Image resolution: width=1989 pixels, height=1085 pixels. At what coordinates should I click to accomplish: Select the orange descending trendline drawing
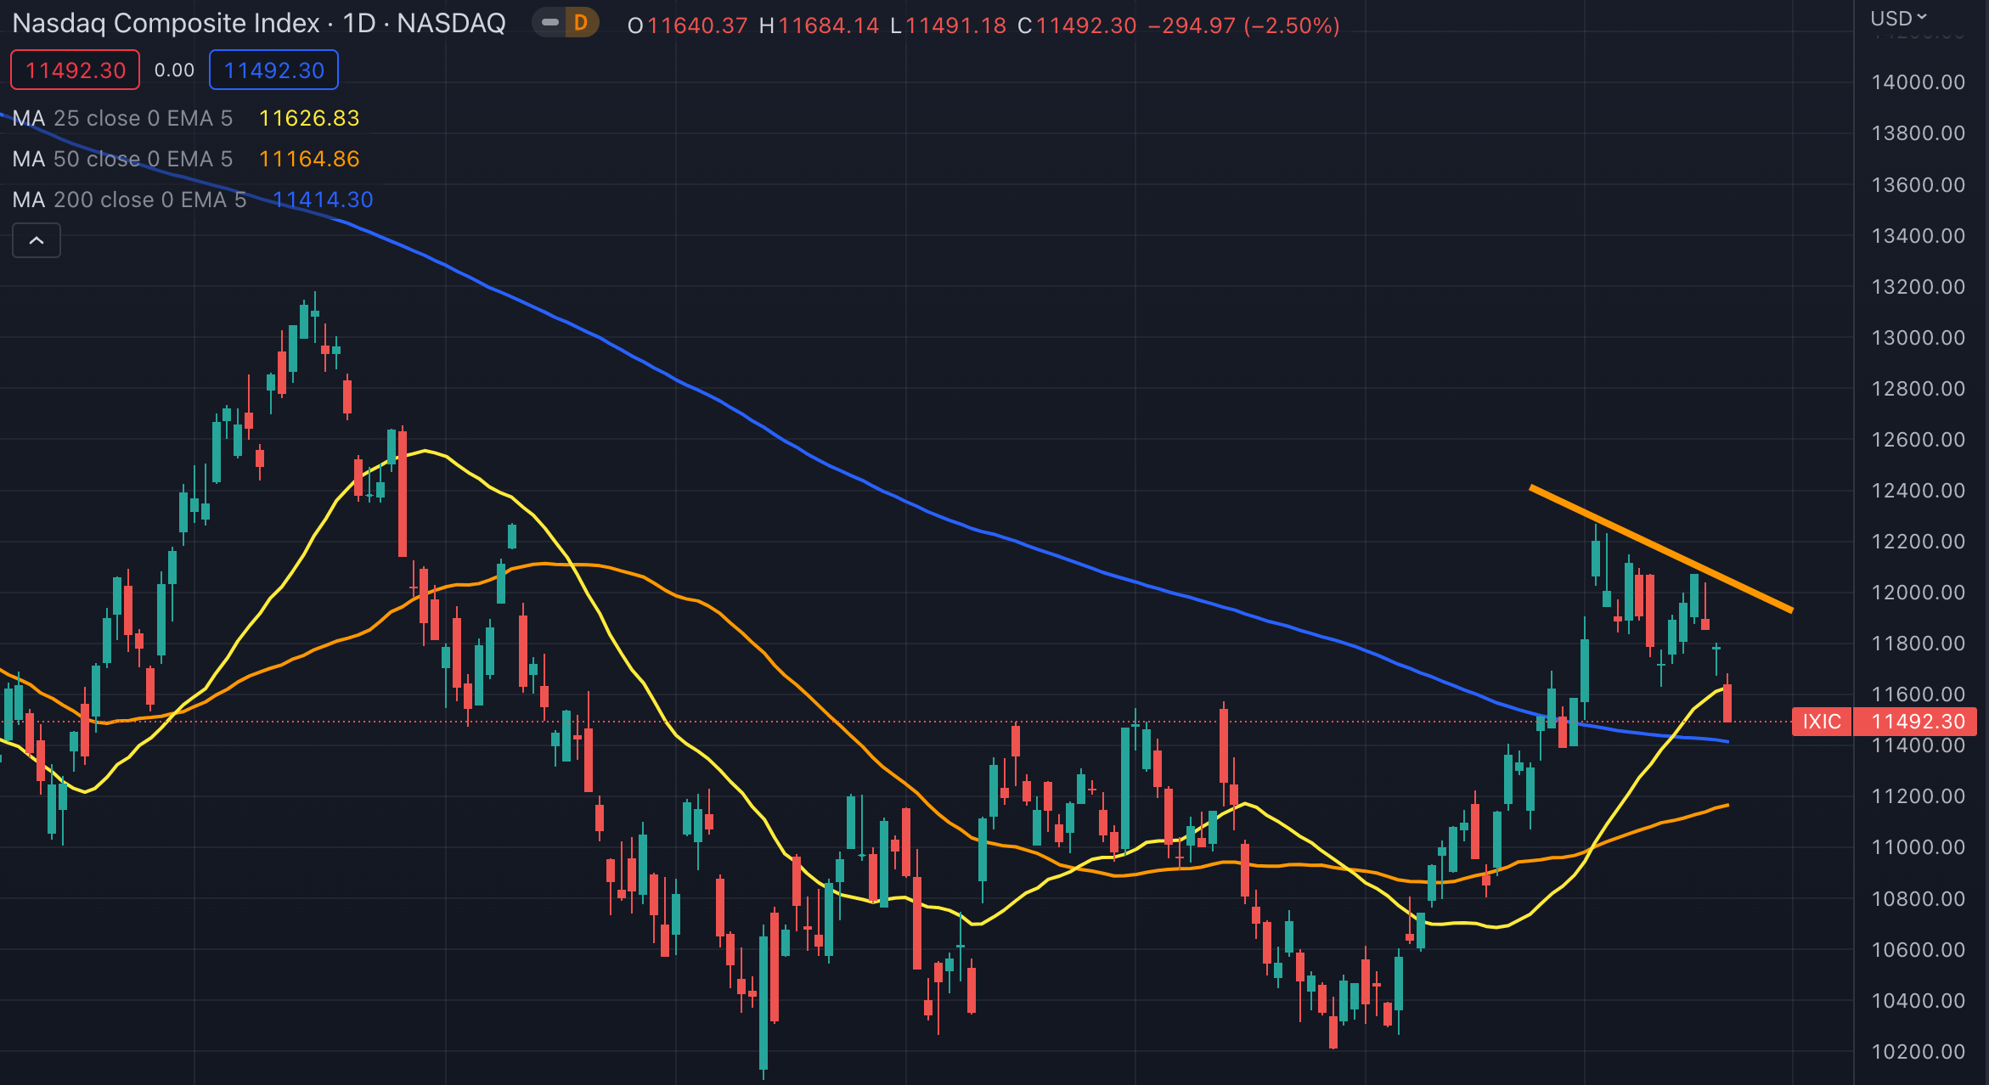(x=1660, y=548)
